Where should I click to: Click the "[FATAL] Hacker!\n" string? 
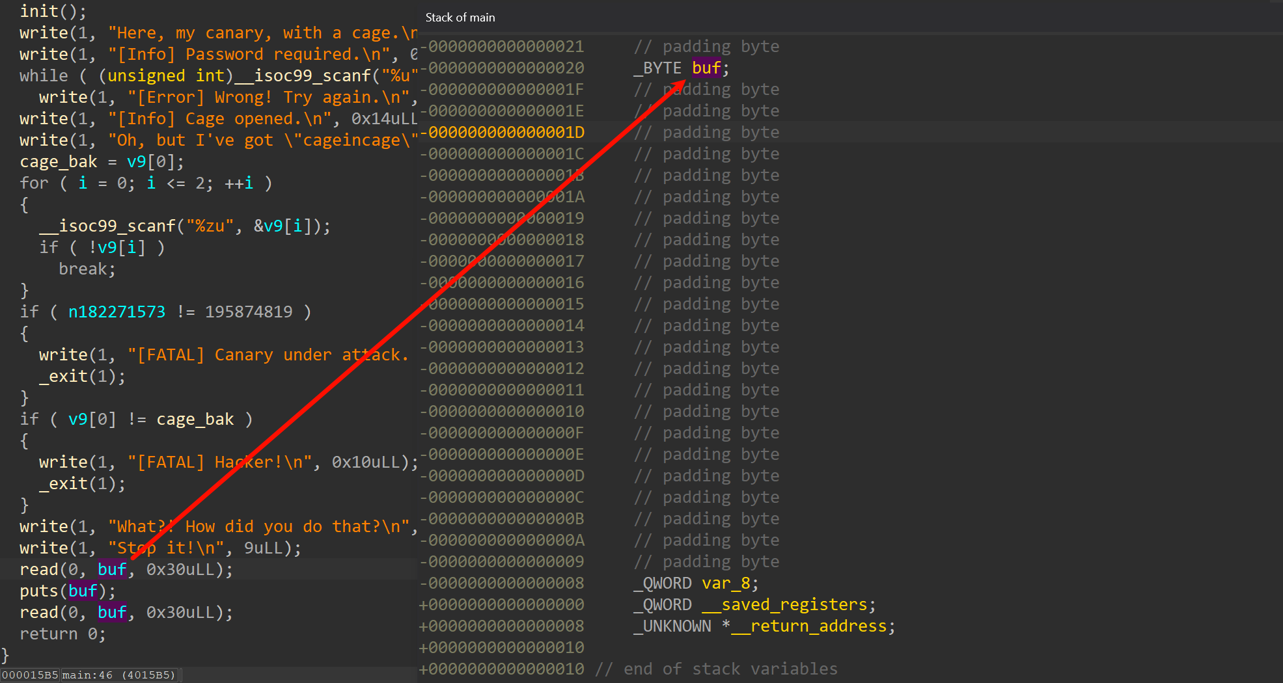point(219,462)
